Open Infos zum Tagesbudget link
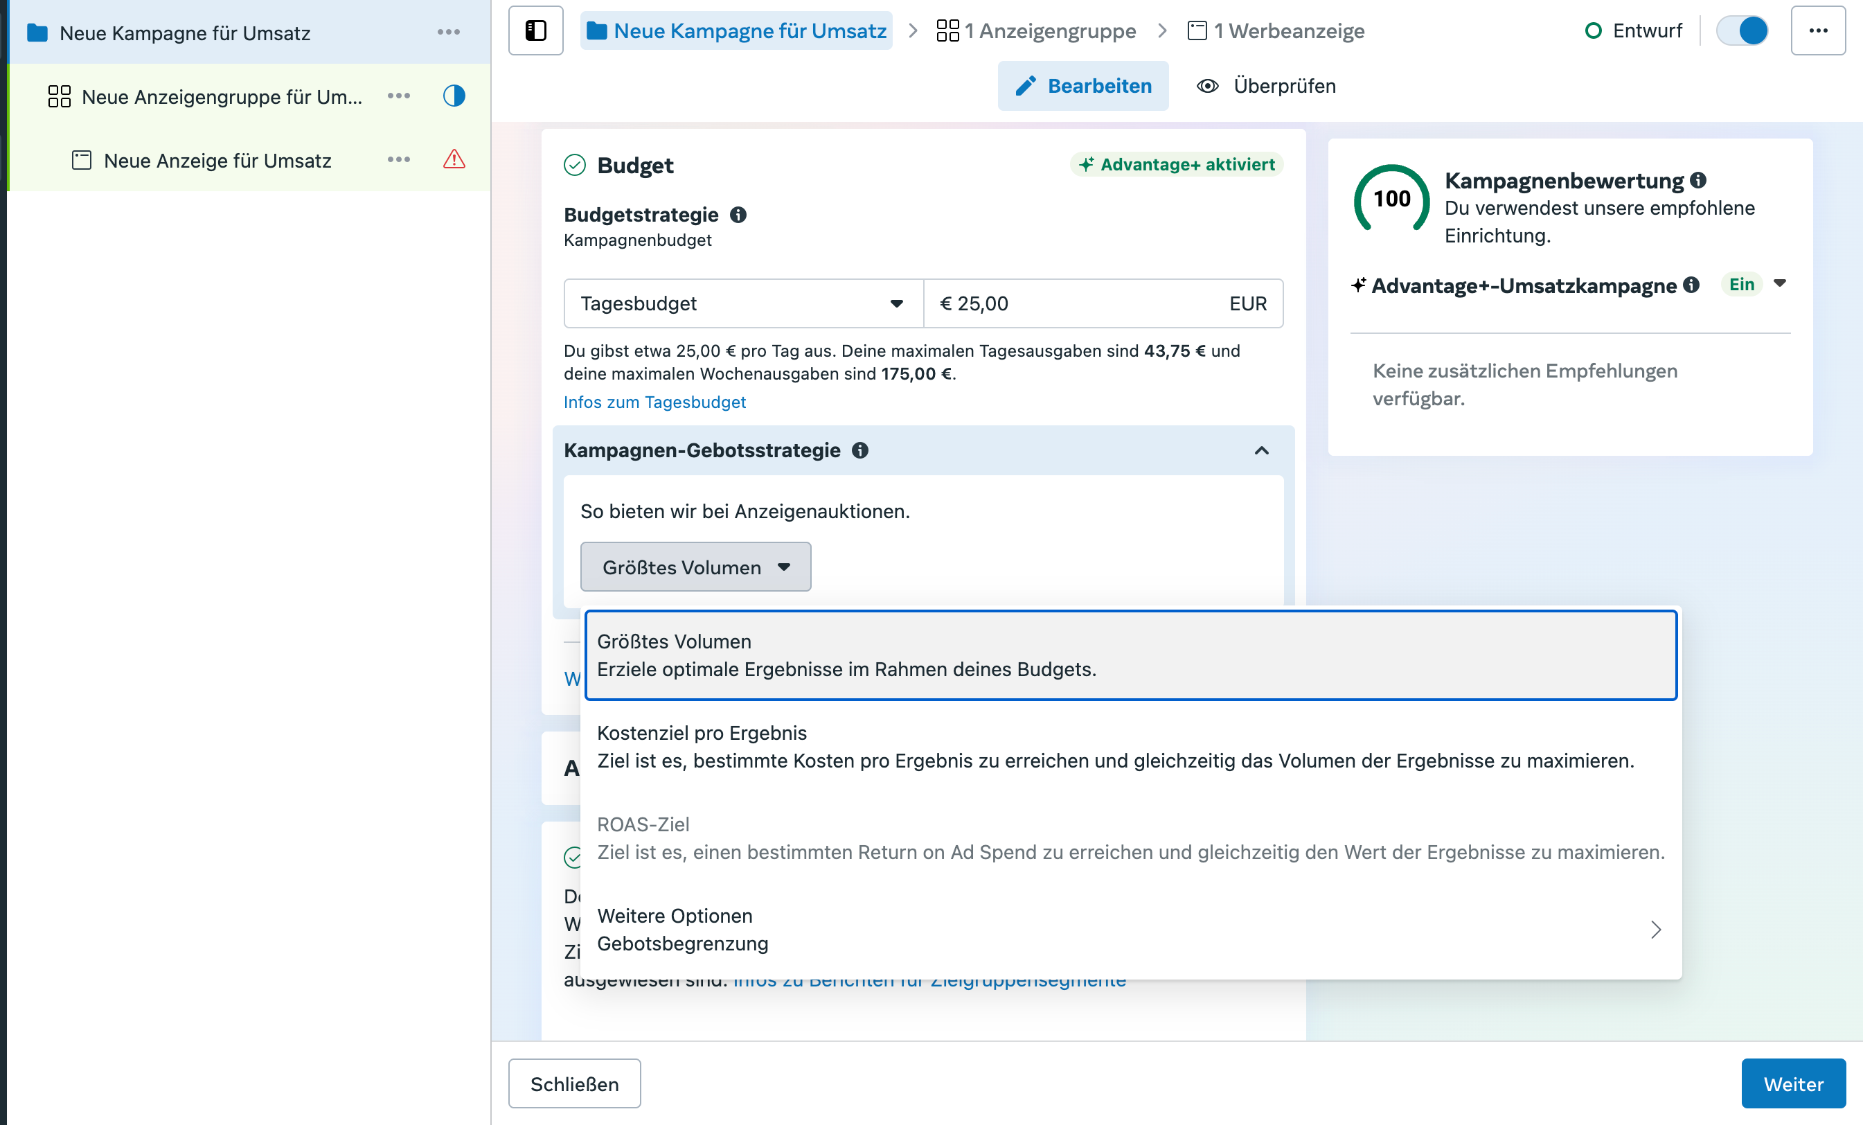The image size is (1863, 1125). point(654,402)
